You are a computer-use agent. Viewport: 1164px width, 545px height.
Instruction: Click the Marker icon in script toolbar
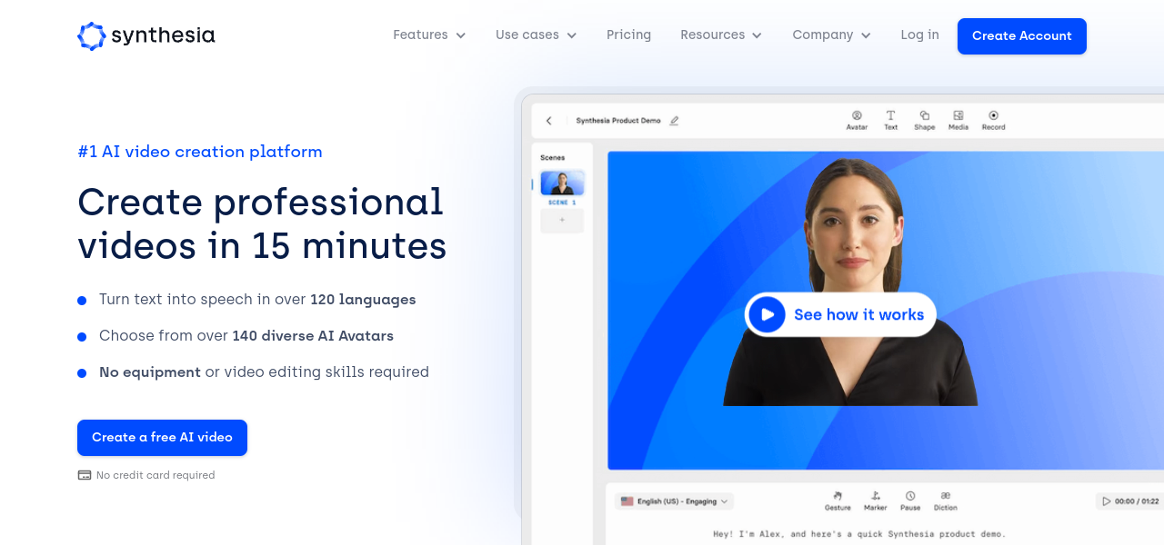pyautogui.click(x=876, y=497)
